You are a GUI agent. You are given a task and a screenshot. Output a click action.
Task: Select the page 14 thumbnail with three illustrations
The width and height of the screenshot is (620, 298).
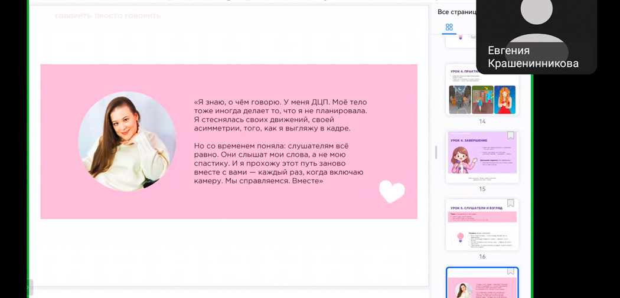coord(482,90)
